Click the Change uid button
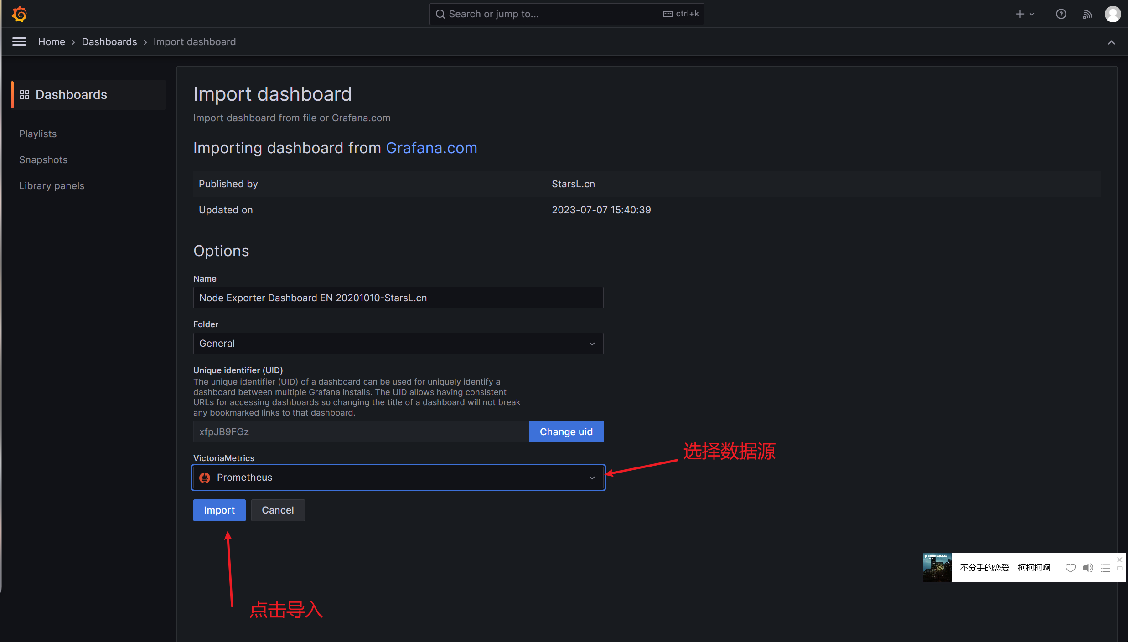 tap(566, 431)
